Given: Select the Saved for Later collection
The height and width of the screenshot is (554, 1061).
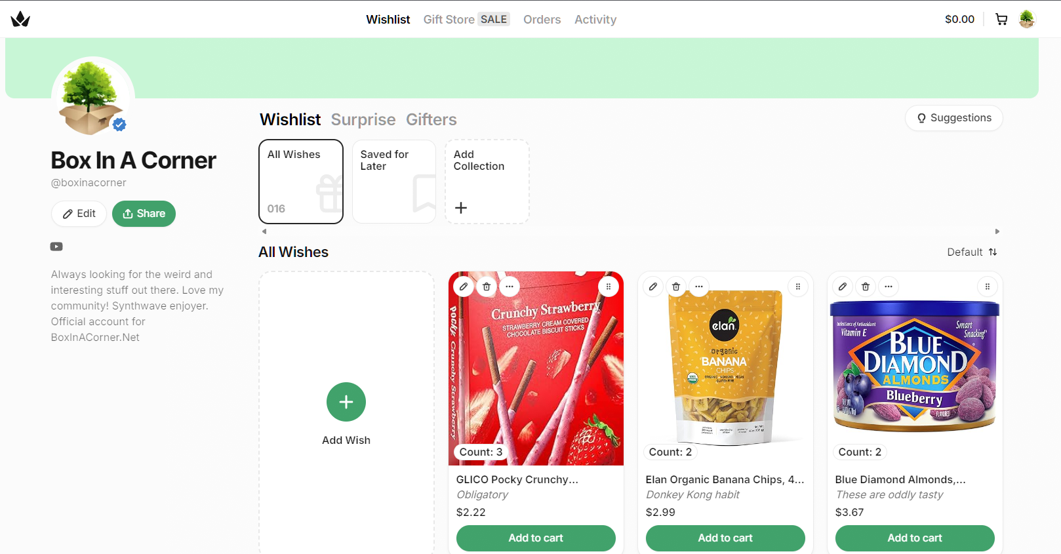Looking at the screenshot, I should click(x=394, y=182).
